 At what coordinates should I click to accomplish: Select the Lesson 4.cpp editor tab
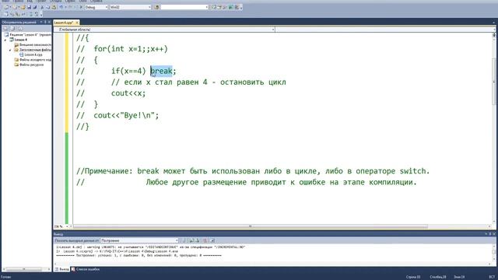(x=64, y=23)
